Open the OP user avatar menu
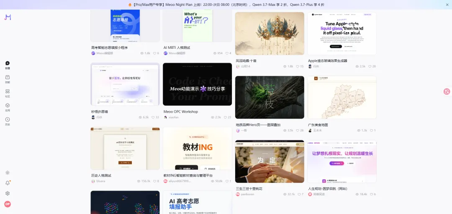Screen dimensions: 452x214 point(8,204)
